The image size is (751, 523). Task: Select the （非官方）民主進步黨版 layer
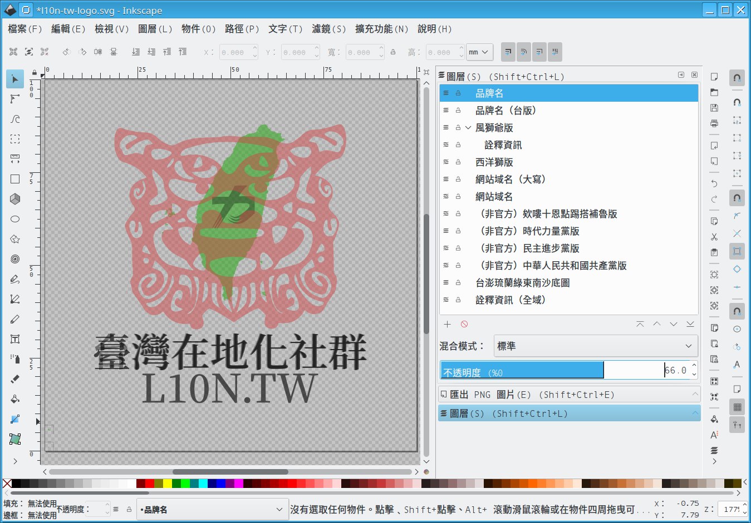(568, 248)
